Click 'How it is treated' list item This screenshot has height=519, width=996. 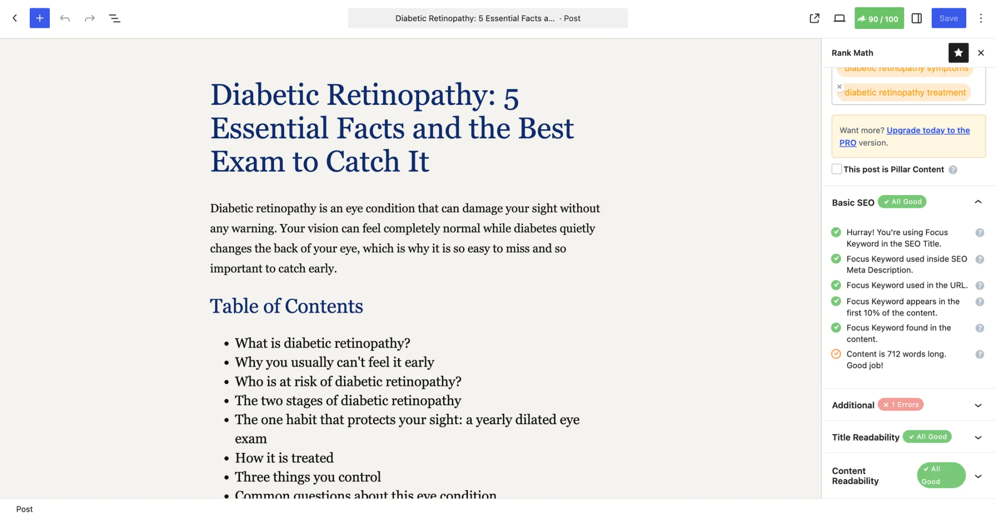(x=284, y=458)
